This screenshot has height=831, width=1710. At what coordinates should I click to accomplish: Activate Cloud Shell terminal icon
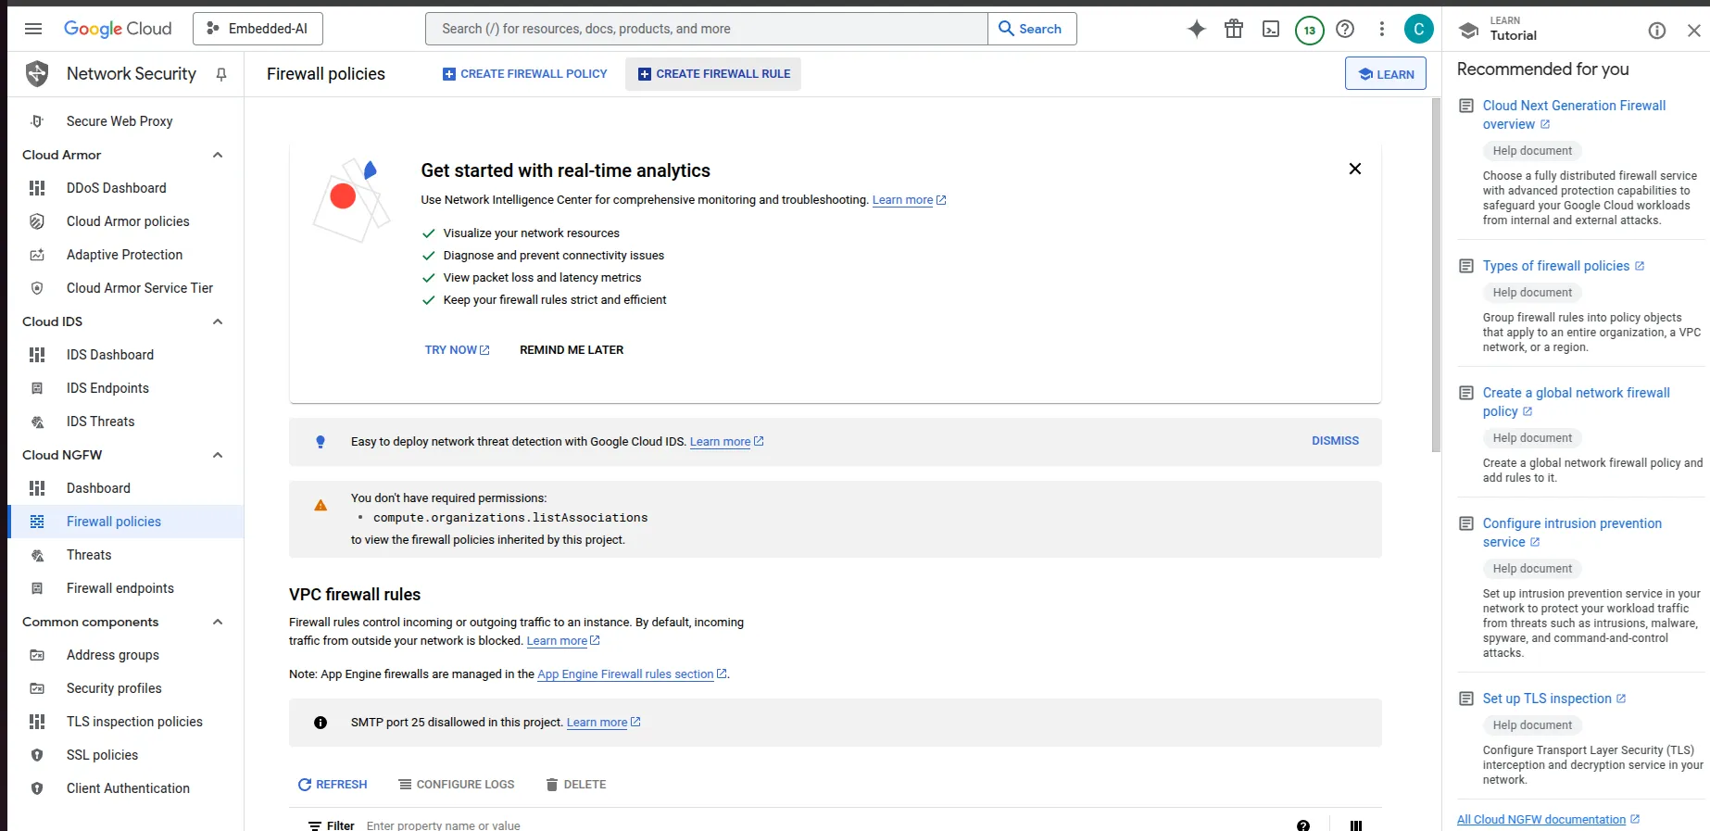pos(1271,29)
